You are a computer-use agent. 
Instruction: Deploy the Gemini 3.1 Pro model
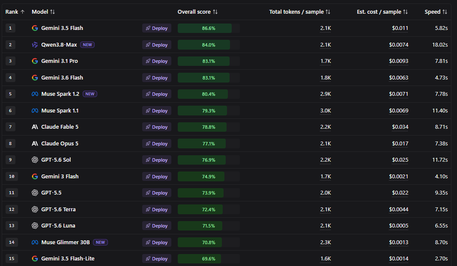[157, 61]
